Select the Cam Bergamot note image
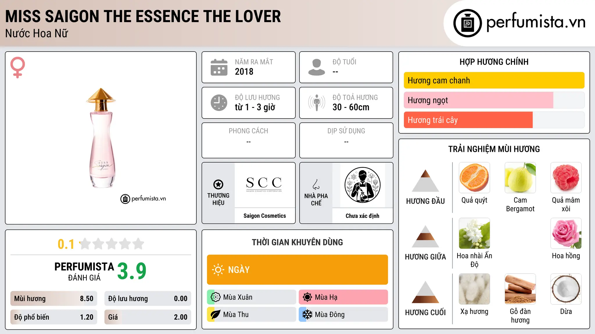The height and width of the screenshot is (334, 595). (520, 178)
